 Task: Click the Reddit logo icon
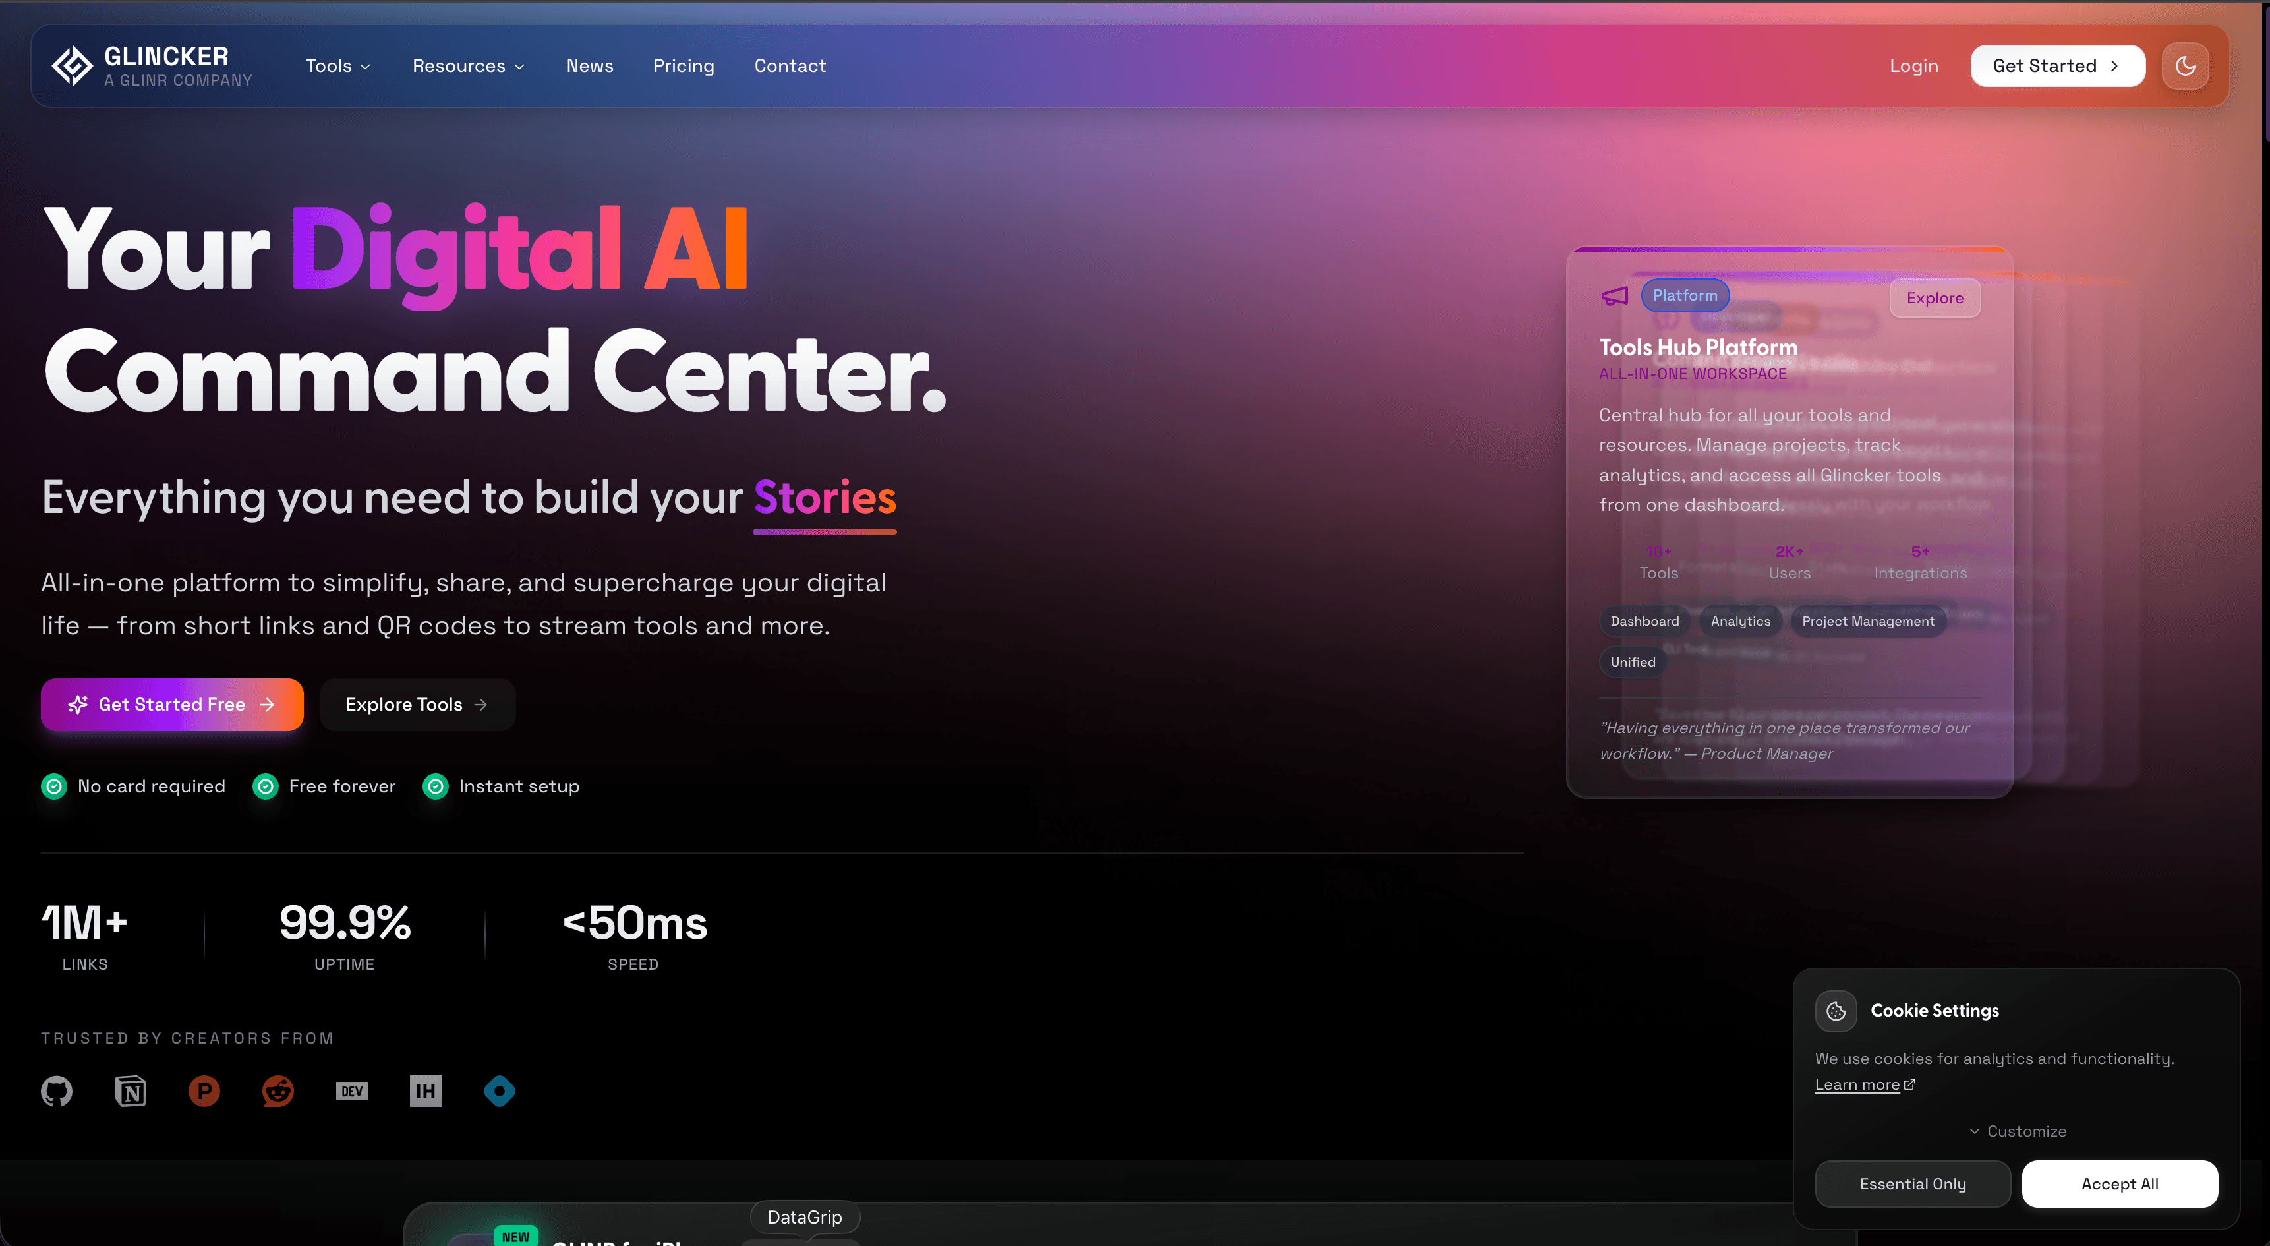(277, 1091)
